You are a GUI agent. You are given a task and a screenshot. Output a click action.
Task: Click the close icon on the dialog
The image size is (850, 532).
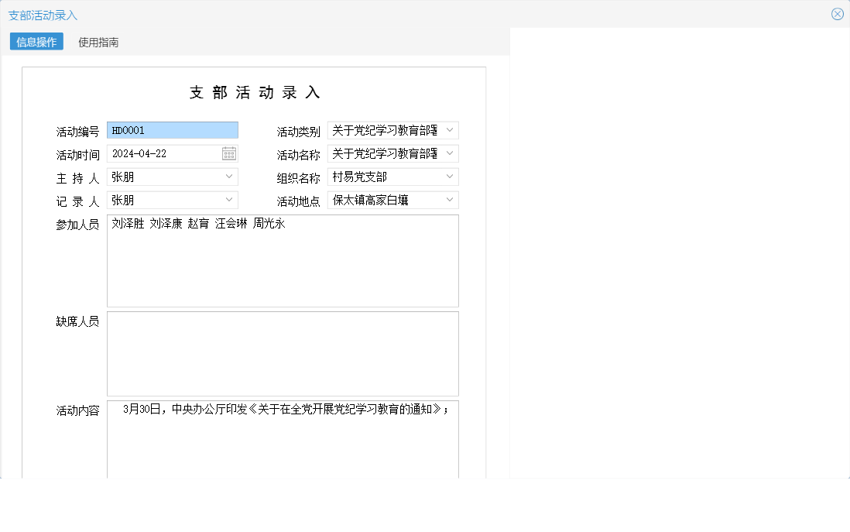838,13
